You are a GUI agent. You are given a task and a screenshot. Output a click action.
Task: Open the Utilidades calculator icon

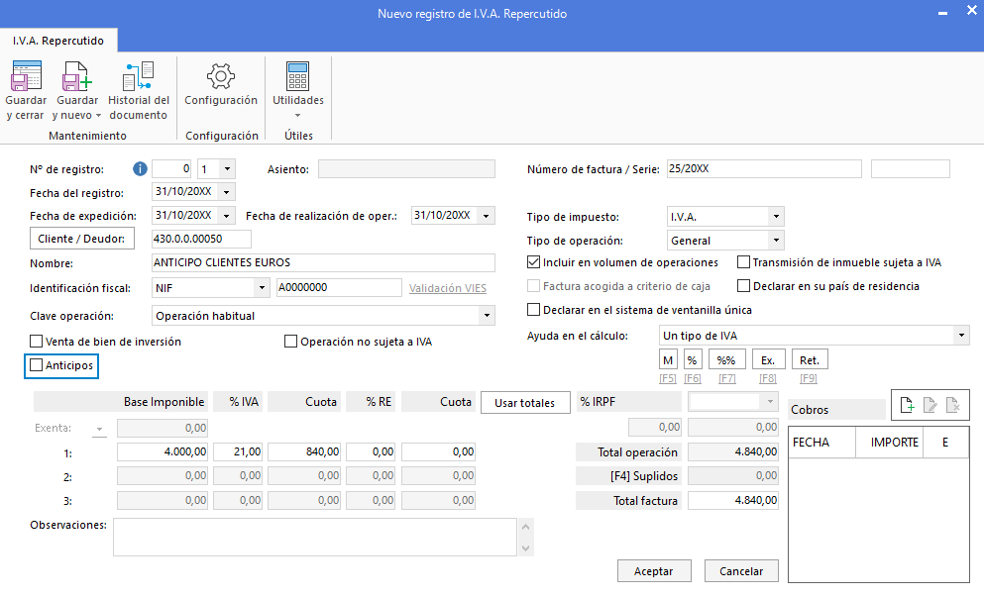coord(297,76)
